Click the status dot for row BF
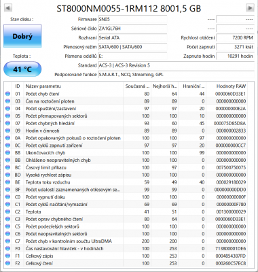258x272 pixels. point(7,190)
